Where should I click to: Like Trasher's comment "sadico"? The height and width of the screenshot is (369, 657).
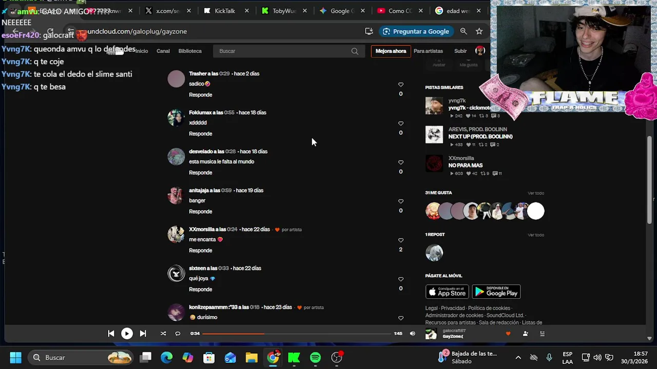tap(401, 85)
